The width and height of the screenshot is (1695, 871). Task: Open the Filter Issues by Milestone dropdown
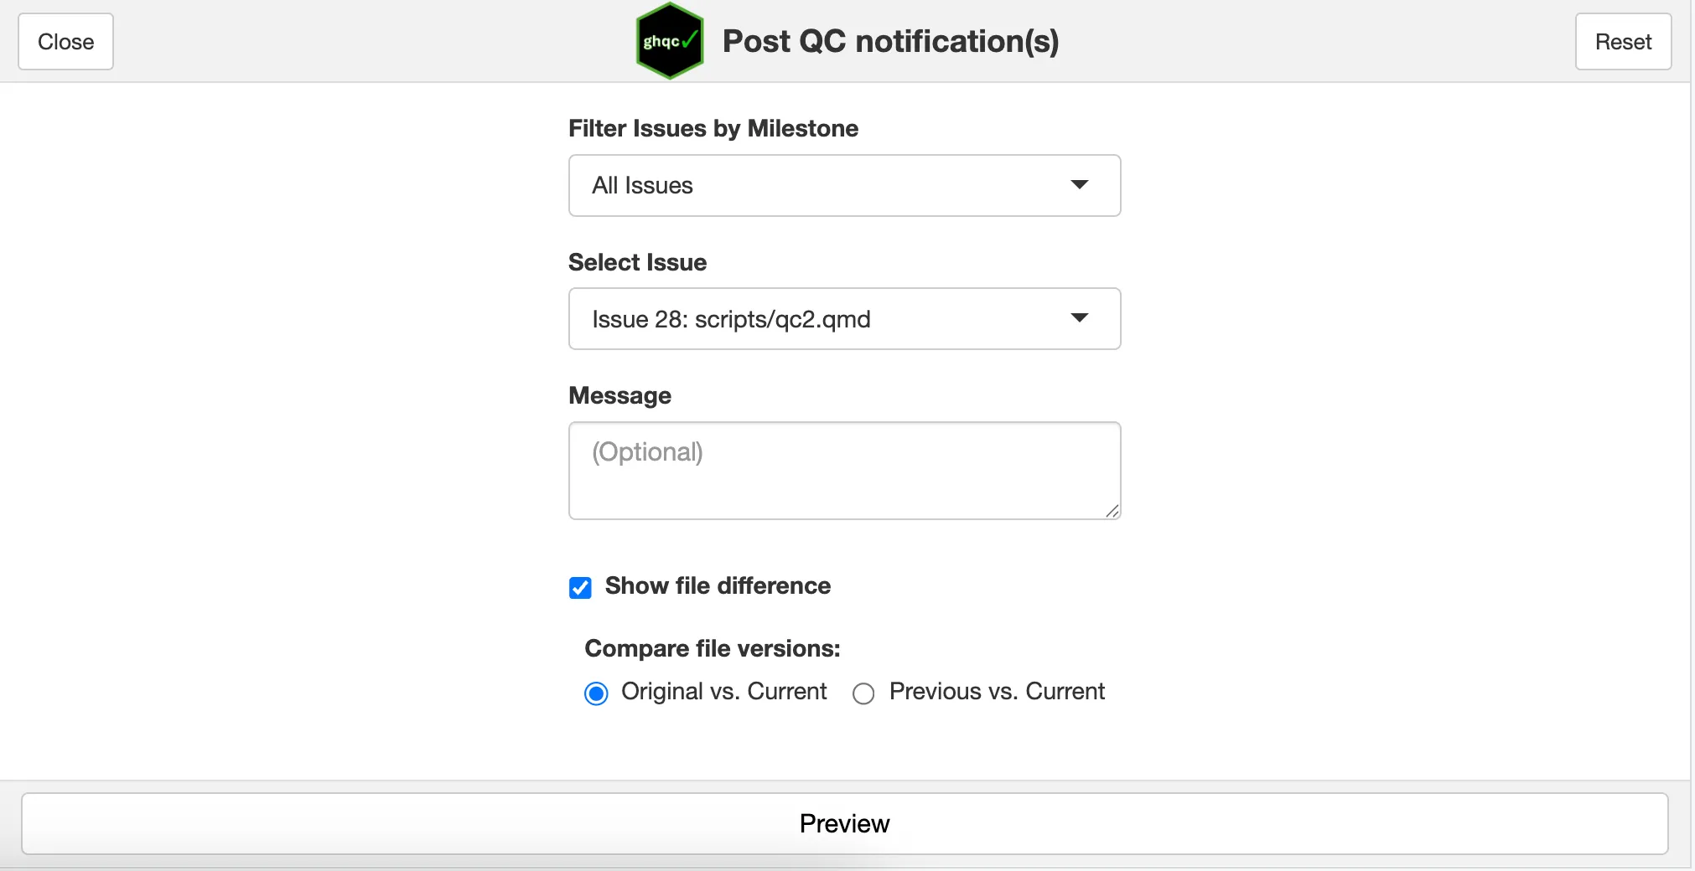[x=843, y=185]
